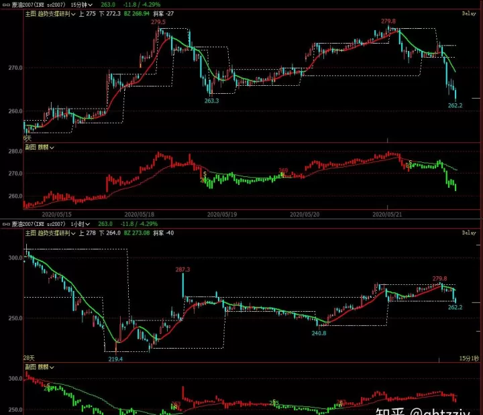
Task: Click the 263.0 price in 1-hour header
Action: point(105,224)
